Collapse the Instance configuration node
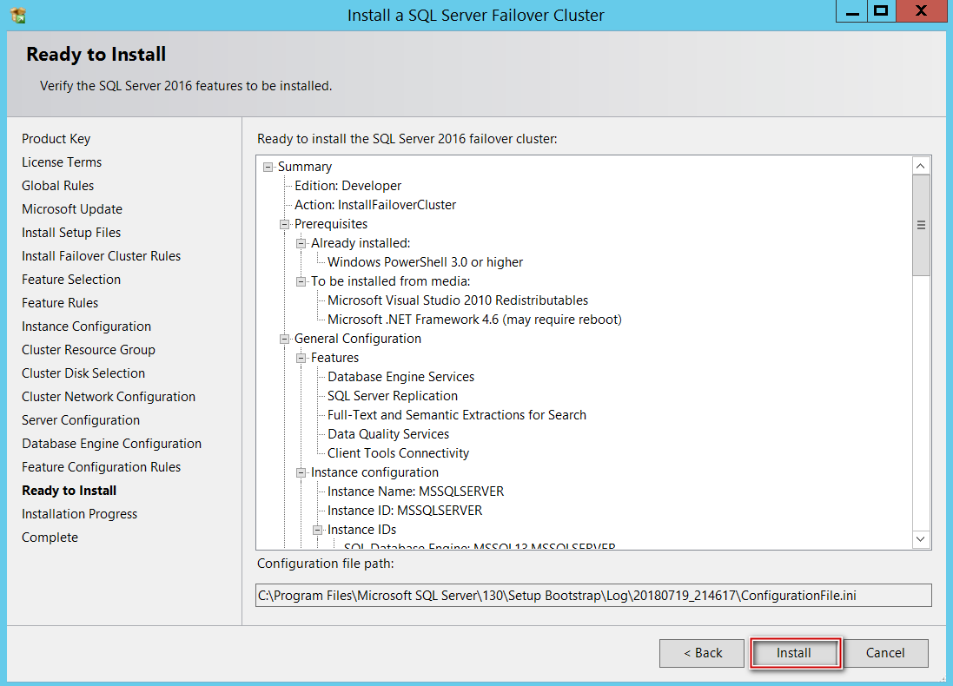The width and height of the screenshot is (953, 686). (301, 472)
